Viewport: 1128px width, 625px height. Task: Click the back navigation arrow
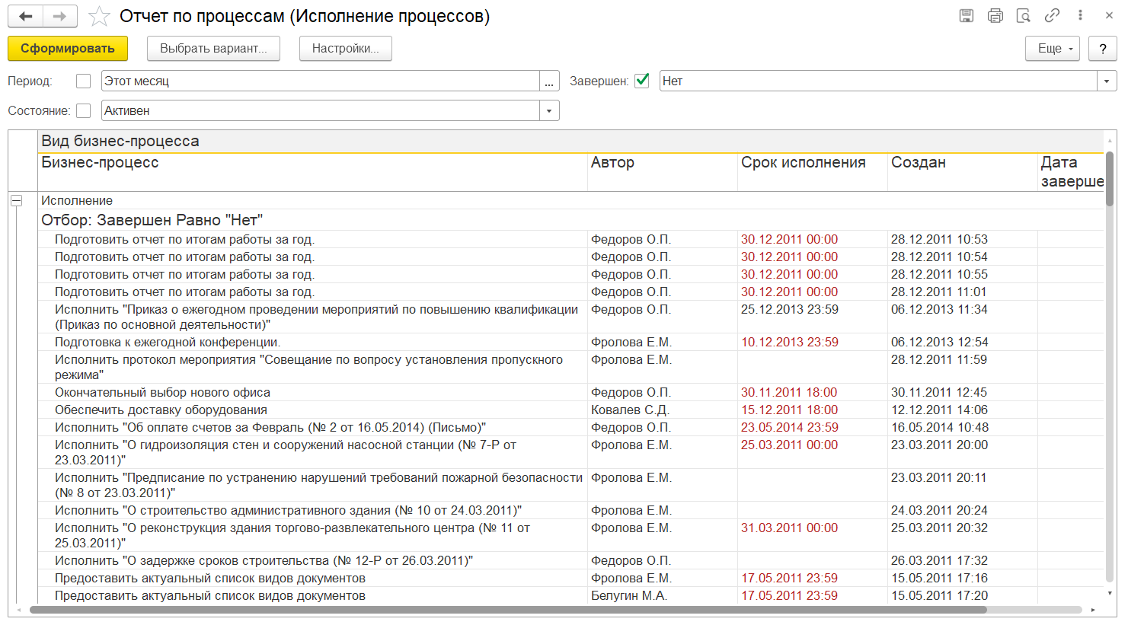tap(26, 16)
